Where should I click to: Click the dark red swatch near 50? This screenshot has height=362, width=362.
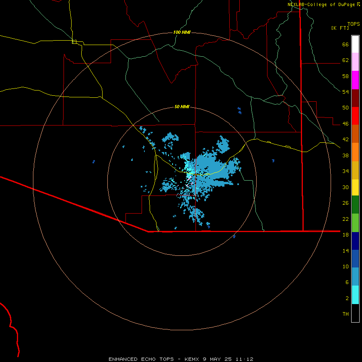355,98
